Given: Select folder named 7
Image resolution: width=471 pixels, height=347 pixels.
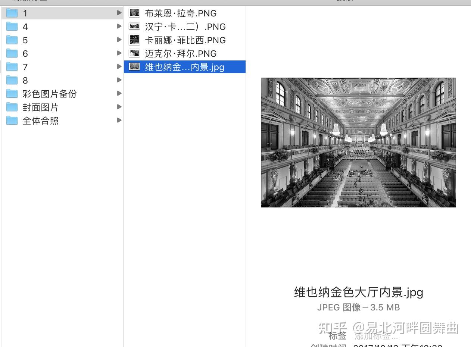Looking at the screenshot, I should [x=25, y=67].
